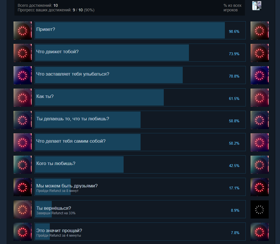The image size is (280, 244).
Task: Select the 'Привет?' achievement row
Action: (x=140, y=30)
